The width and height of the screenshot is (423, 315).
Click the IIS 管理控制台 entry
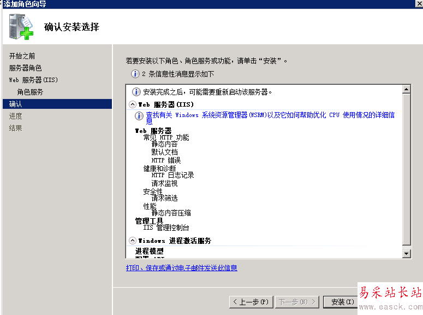click(x=166, y=227)
